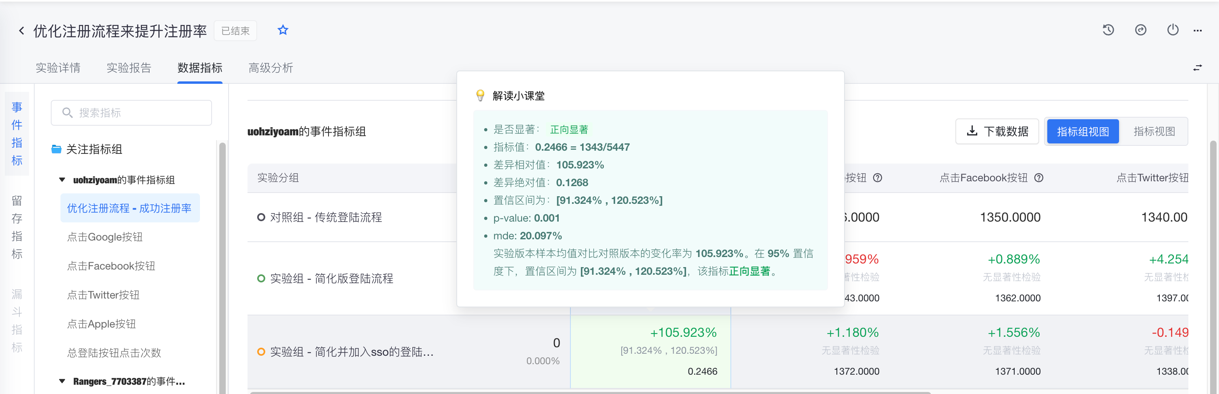Click the 1350.0000 control group value

1010,217
